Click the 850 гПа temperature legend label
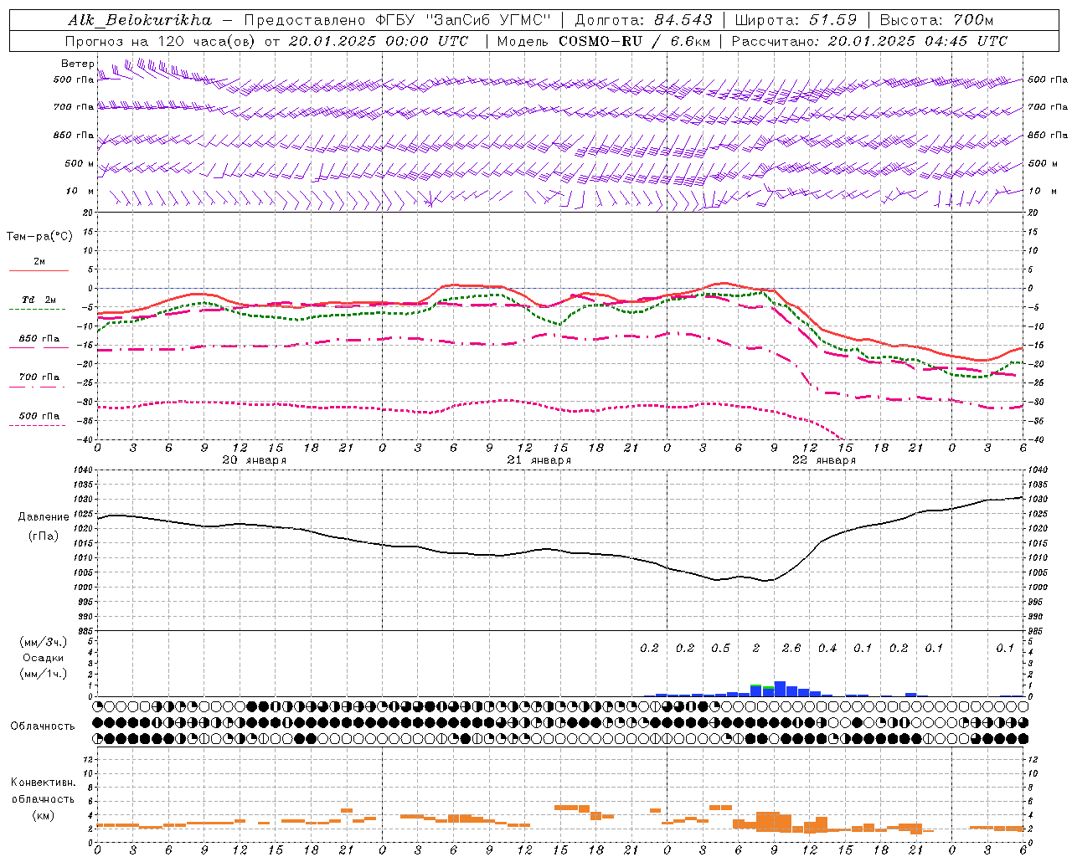Image resolution: width=1072 pixels, height=857 pixels. [39, 339]
